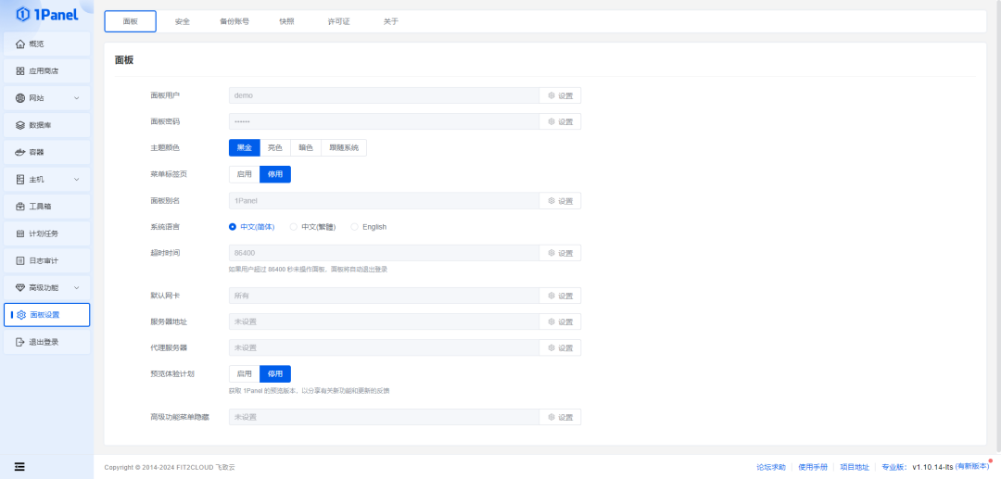1001x479 pixels.
Task: Select English language radio
Action: pos(369,227)
